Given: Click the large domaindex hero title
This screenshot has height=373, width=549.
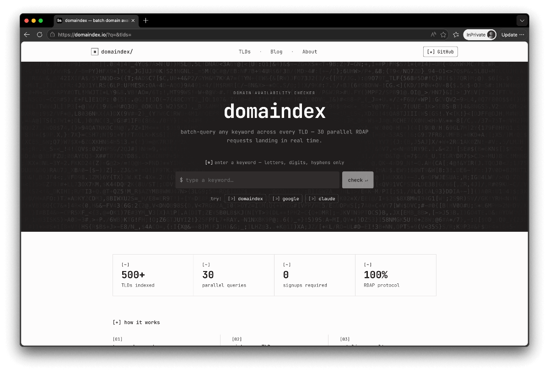Looking at the screenshot, I should [x=274, y=112].
